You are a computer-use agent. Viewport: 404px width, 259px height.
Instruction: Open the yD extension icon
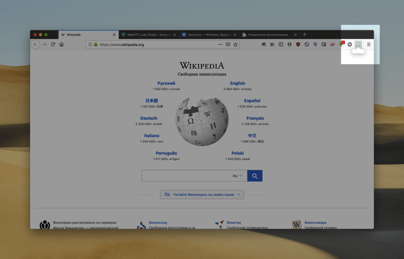coord(332,44)
